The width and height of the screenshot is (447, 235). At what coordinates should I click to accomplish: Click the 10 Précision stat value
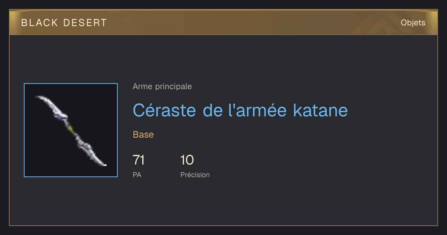[x=187, y=160]
